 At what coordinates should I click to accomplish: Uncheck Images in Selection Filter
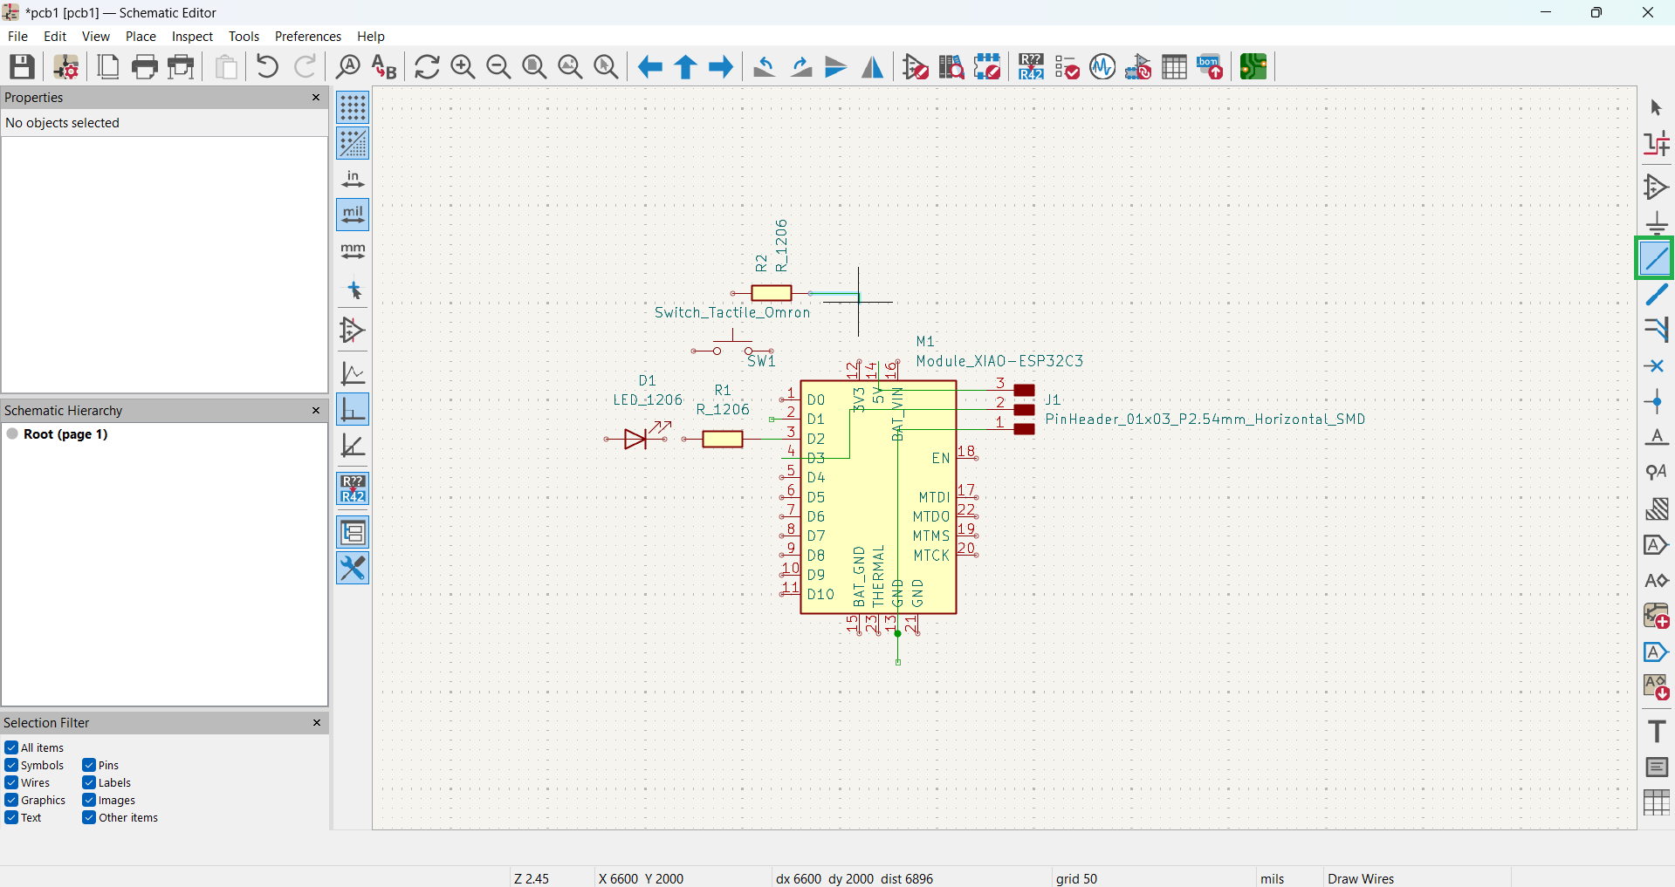pos(89,800)
